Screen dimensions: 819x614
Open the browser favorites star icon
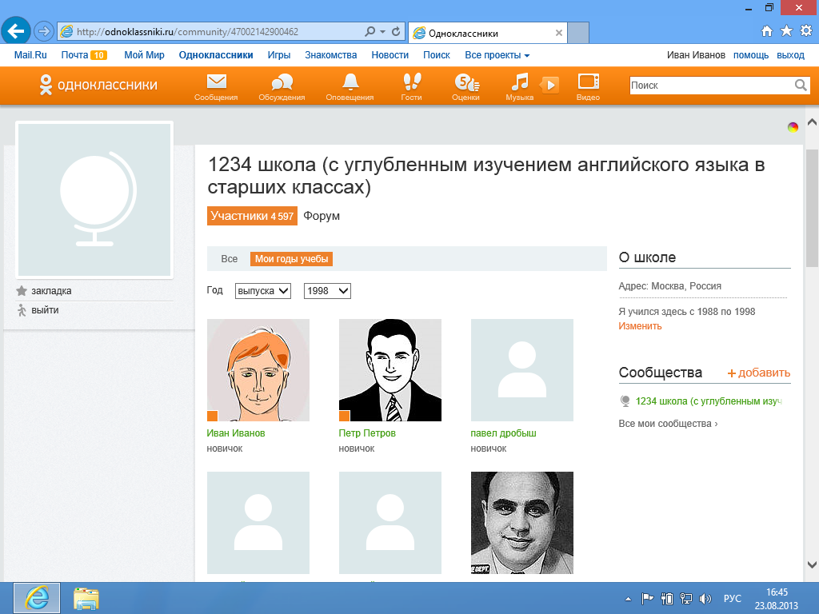point(787,31)
